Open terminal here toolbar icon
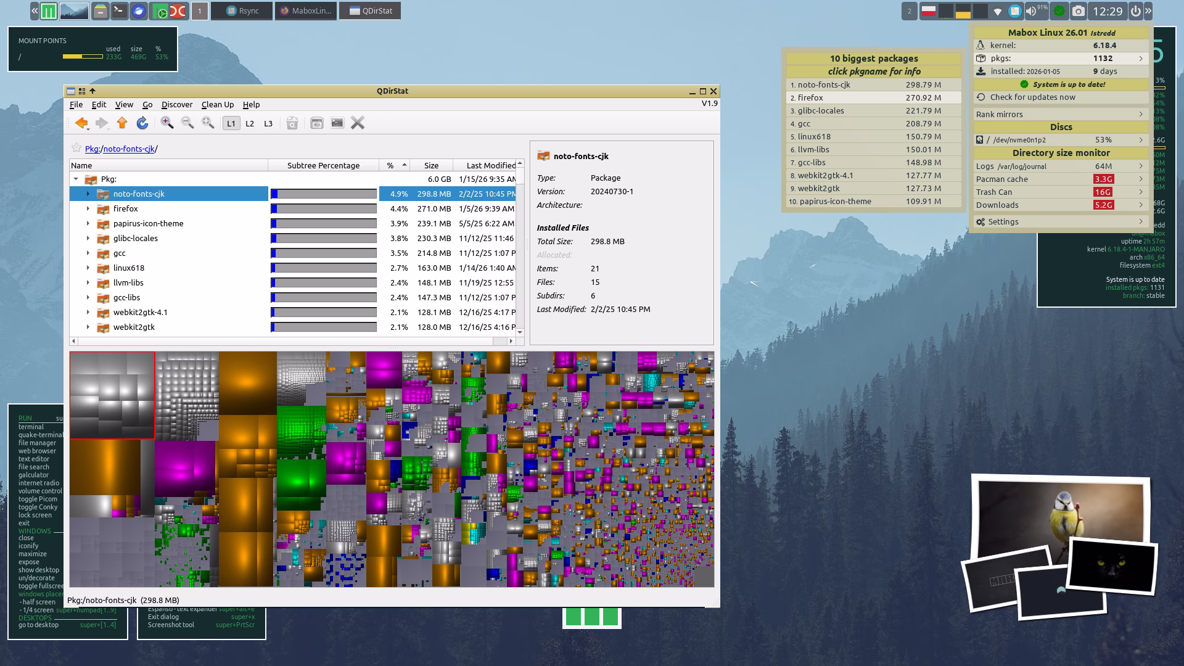The width and height of the screenshot is (1184, 666). pyautogui.click(x=337, y=123)
